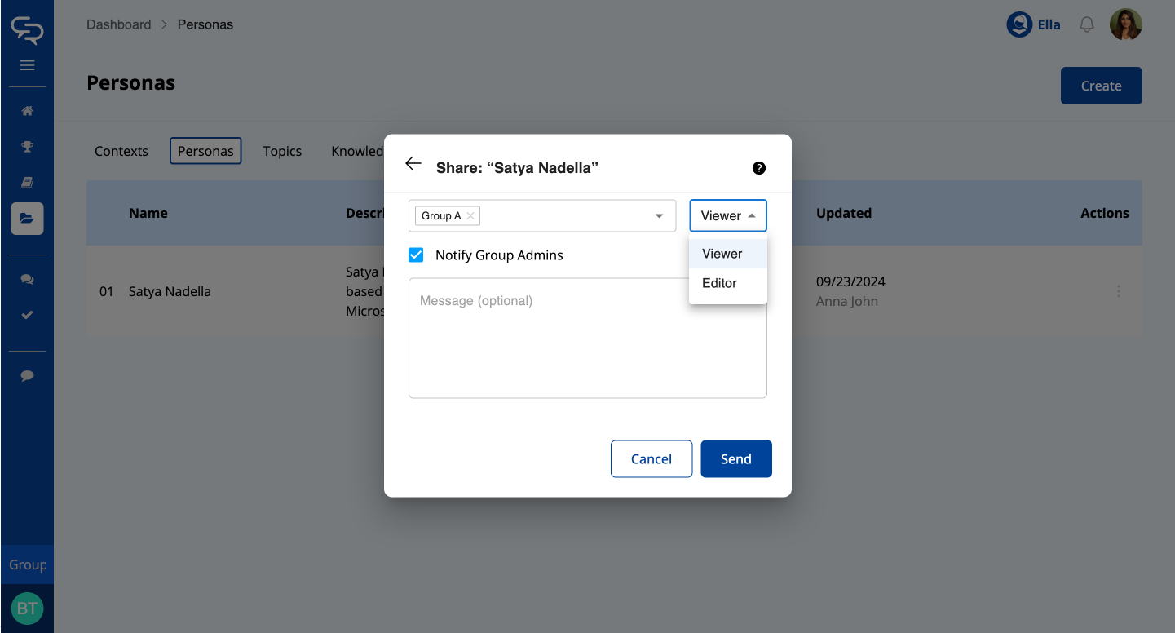Collapse the Viewer permission dropdown

click(728, 216)
